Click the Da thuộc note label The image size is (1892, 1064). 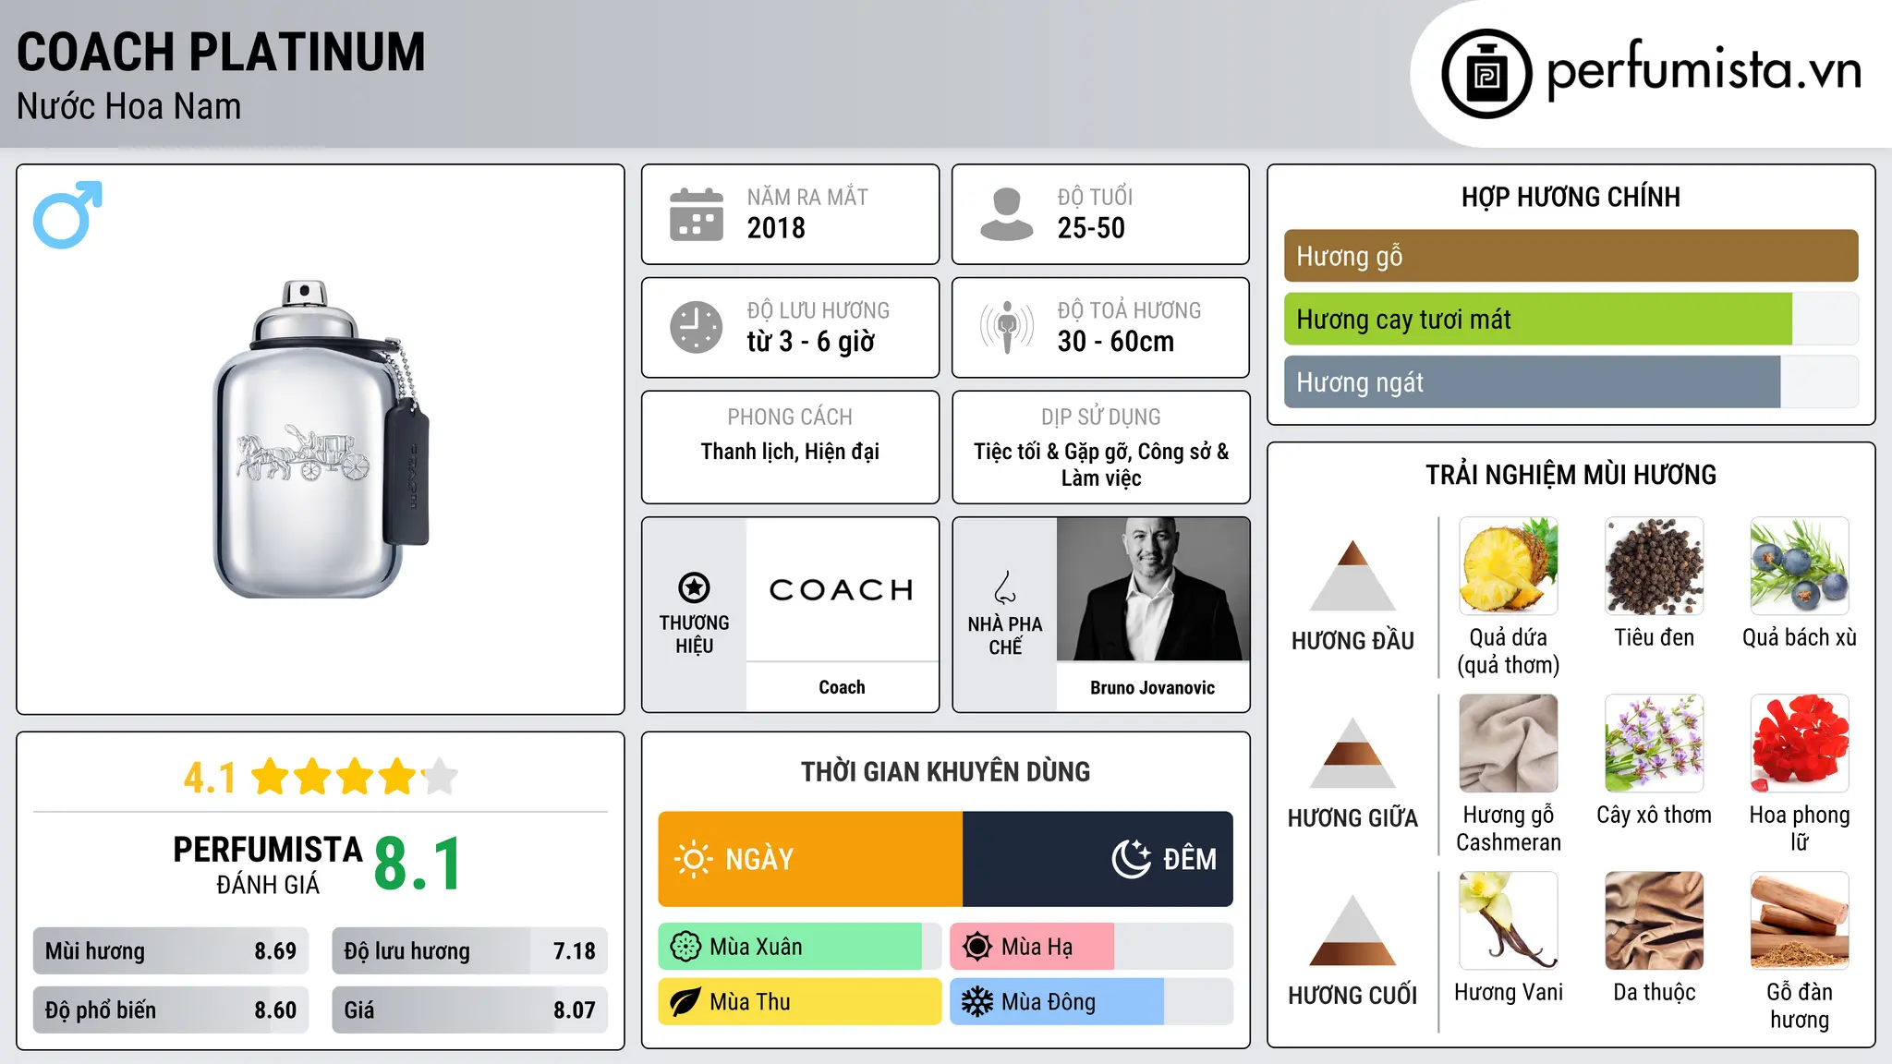[x=1654, y=992]
